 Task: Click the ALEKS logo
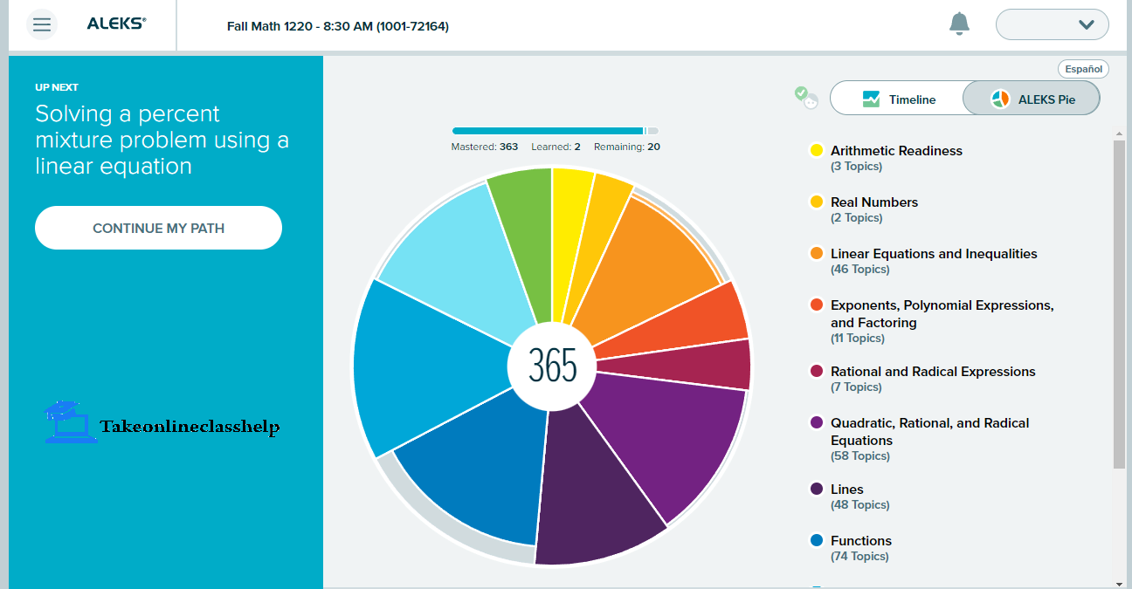coord(118,24)
